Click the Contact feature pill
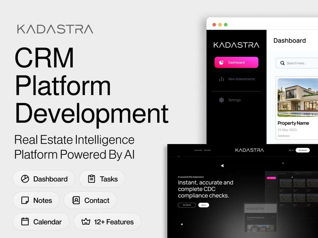Screen dimensions: 318x238 point(90,200)
